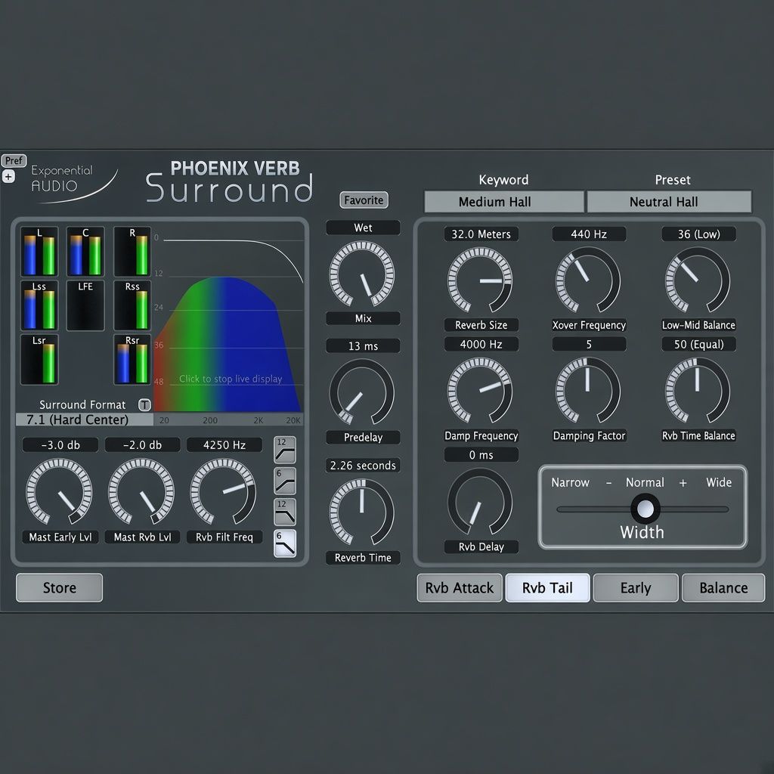This screenshot has height=774, width=774.
Task: Click the -3.0 db early level field
Action: 60,444
